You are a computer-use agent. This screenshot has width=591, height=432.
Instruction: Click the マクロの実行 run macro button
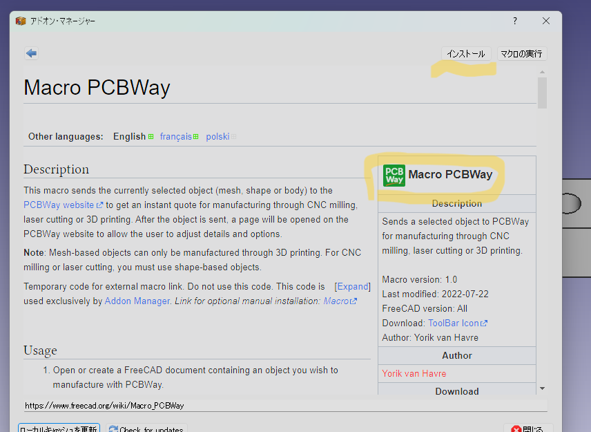pyautogui.click(x=522, y=54)
